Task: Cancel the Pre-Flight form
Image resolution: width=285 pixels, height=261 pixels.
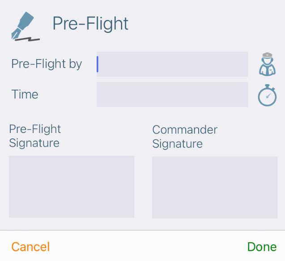Action: click(30, 247)
